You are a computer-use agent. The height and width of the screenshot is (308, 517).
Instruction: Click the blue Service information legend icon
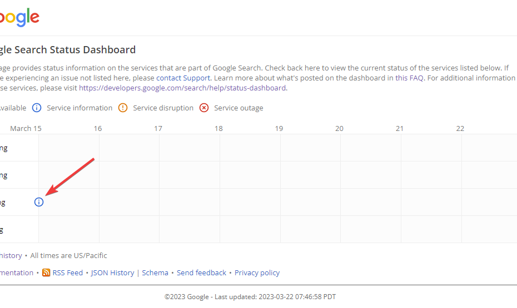click(37, 108)
